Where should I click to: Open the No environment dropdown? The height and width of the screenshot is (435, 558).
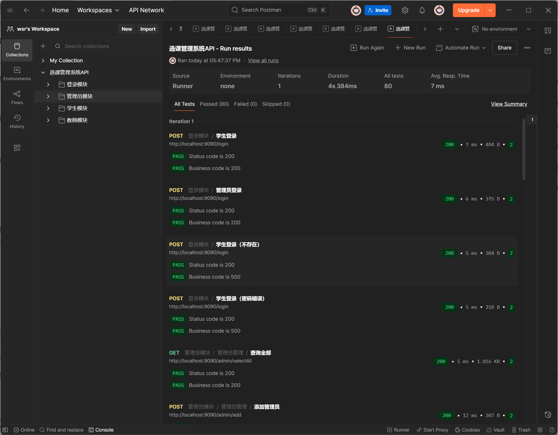pos(501,29)
